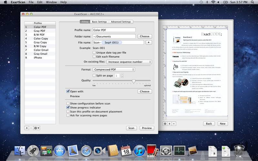Open the profile gear action menu

coord(37,128)
